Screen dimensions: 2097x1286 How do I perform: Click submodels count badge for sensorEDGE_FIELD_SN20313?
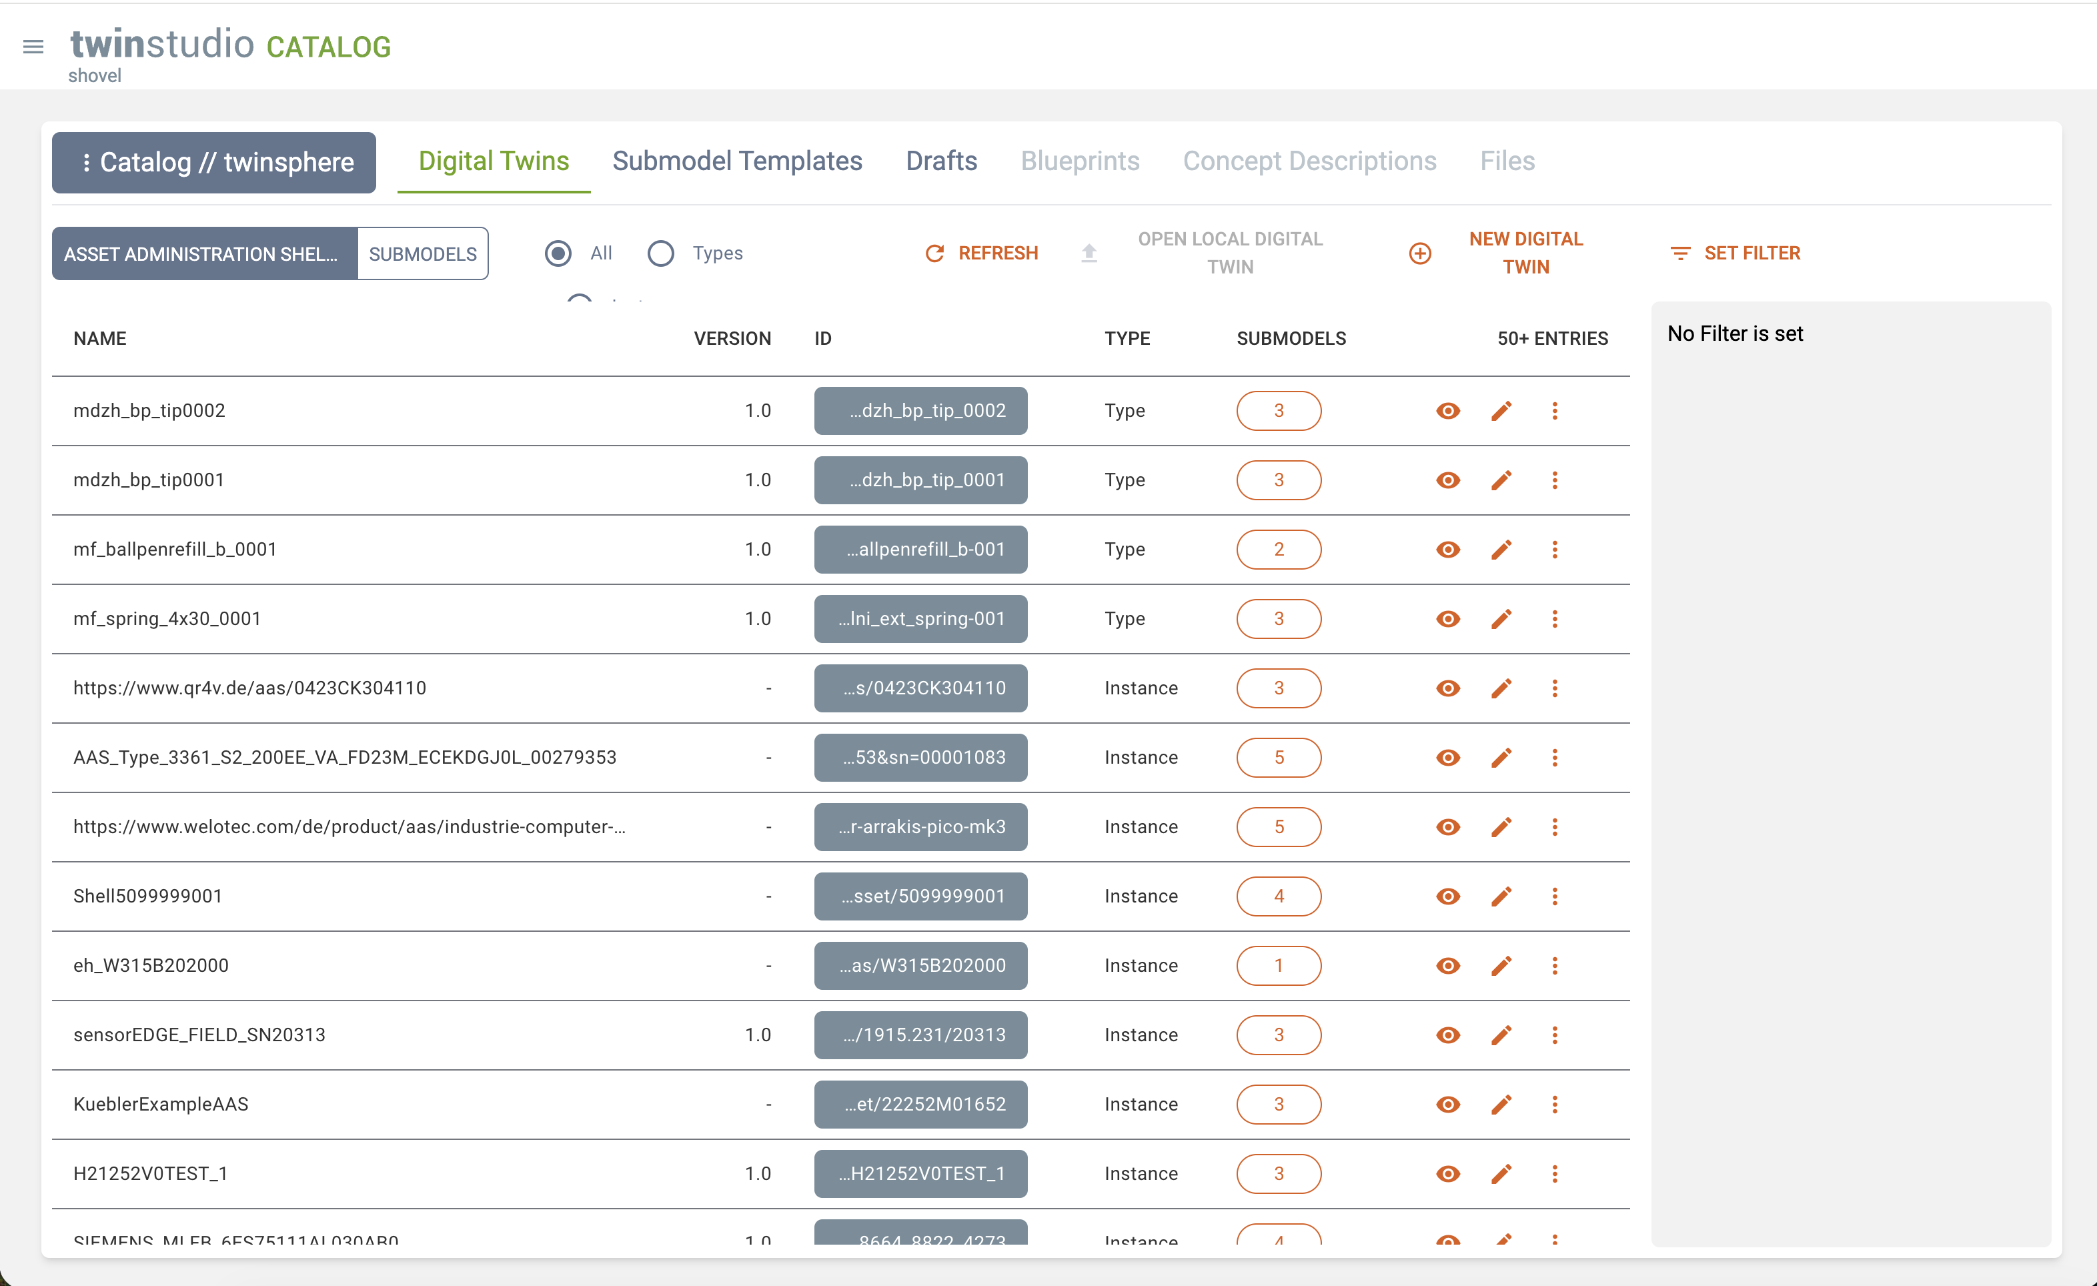(1279, 1035)
